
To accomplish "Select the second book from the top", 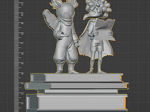I will click(77, 86).
